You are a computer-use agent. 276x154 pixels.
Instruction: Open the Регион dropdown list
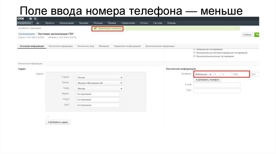point(99,83)
